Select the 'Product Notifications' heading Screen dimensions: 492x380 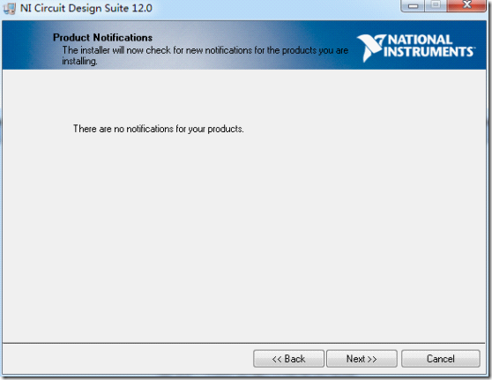pos(102,38)
